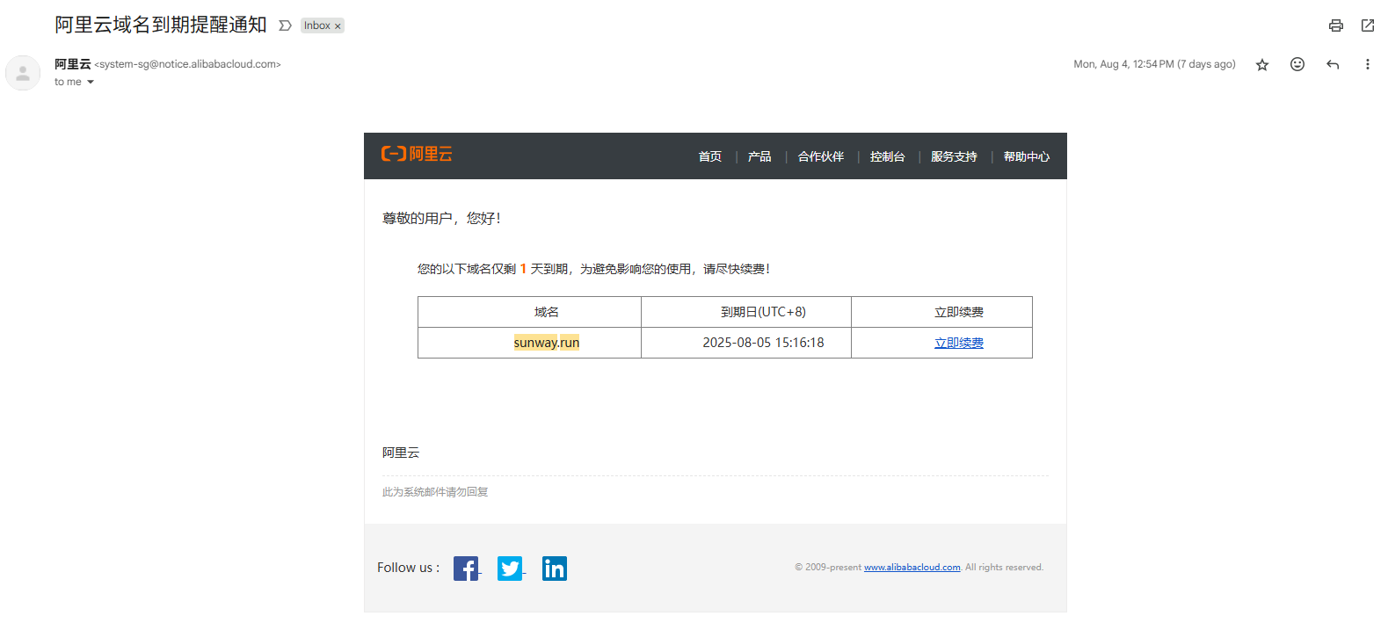Print this email with the printer icon
1388x623 pixels.
(1335, 25)
